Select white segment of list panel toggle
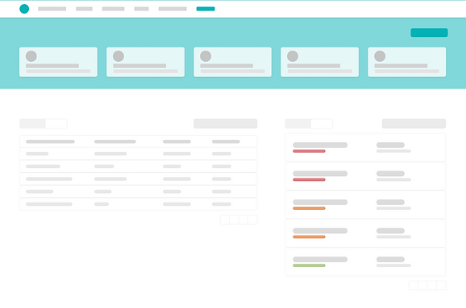This screenshot has height=308, width=466. pos(322,124)
